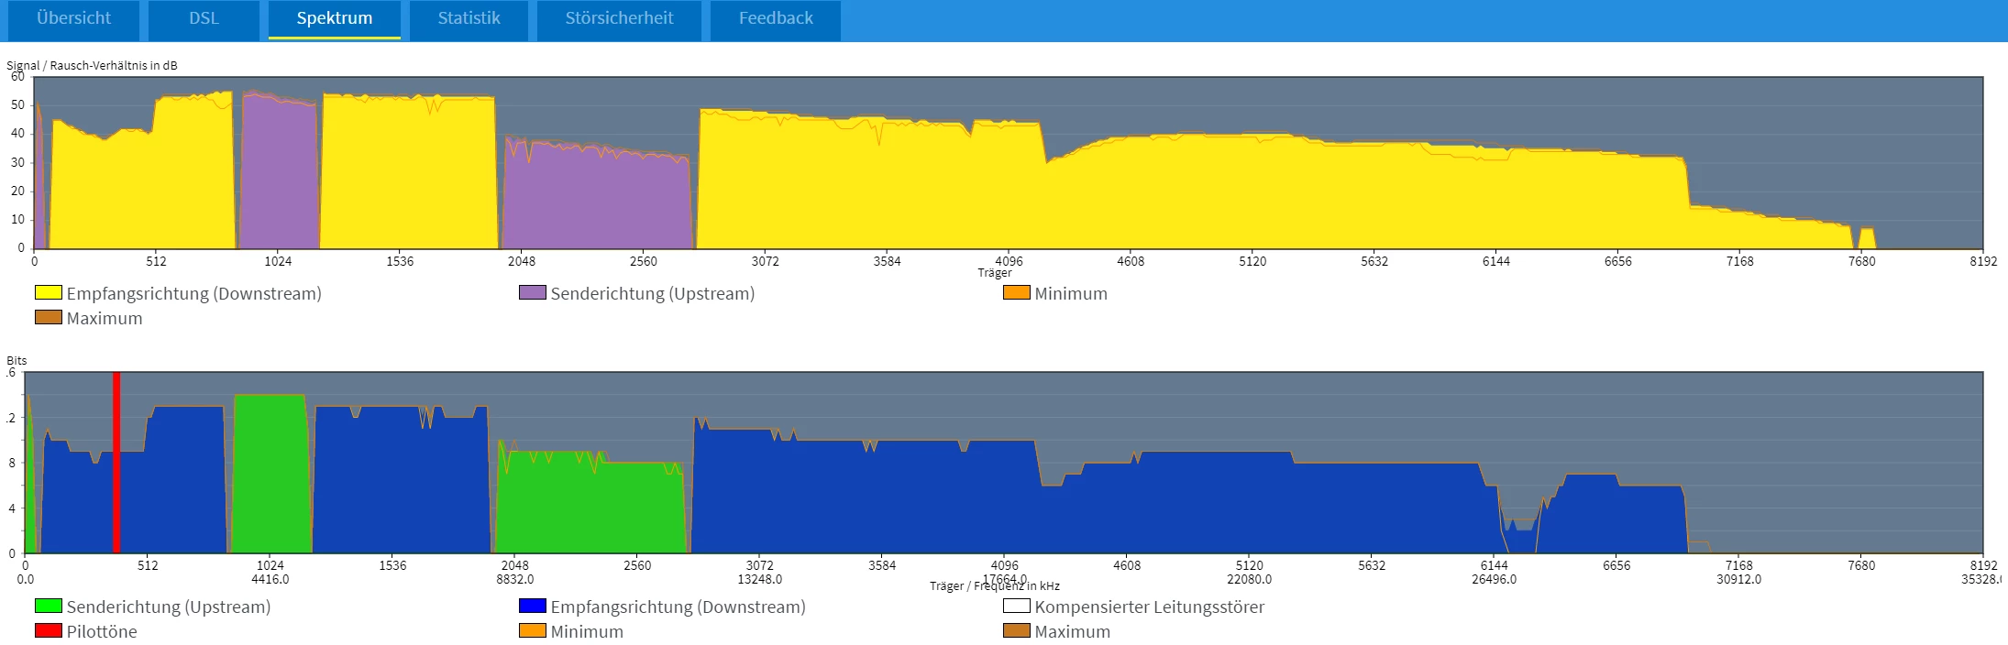Click 'Empfangsrichtung (Downstream)' label in Bits legend
2008x645 pixels.
679,607
